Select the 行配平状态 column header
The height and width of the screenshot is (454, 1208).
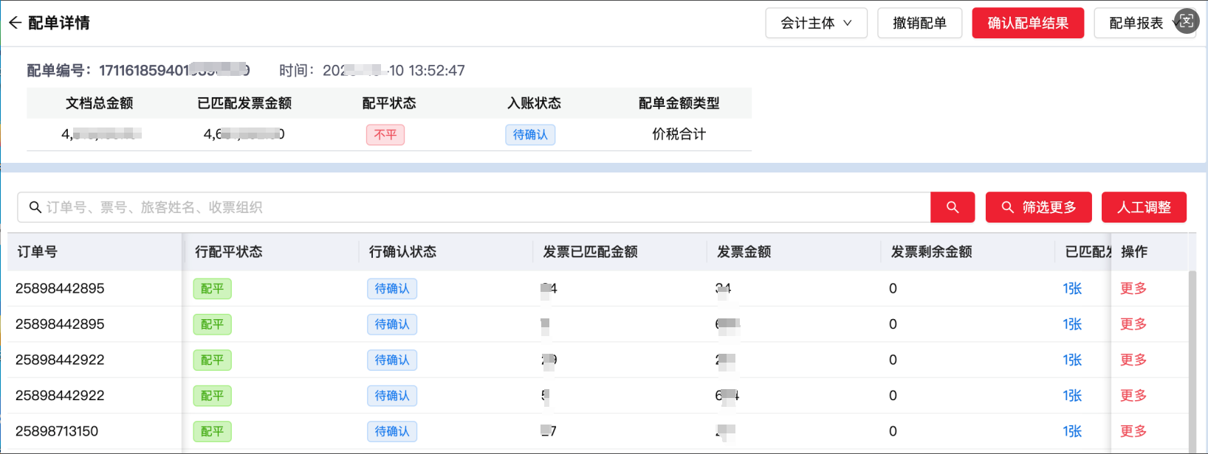click(229, 252)
